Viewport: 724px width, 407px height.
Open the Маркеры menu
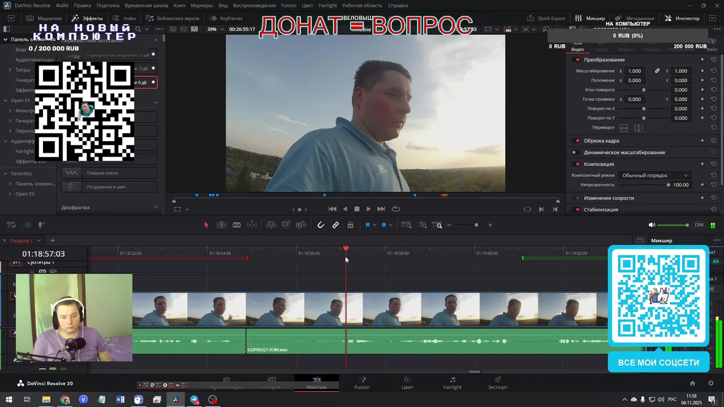pos(202,5)
